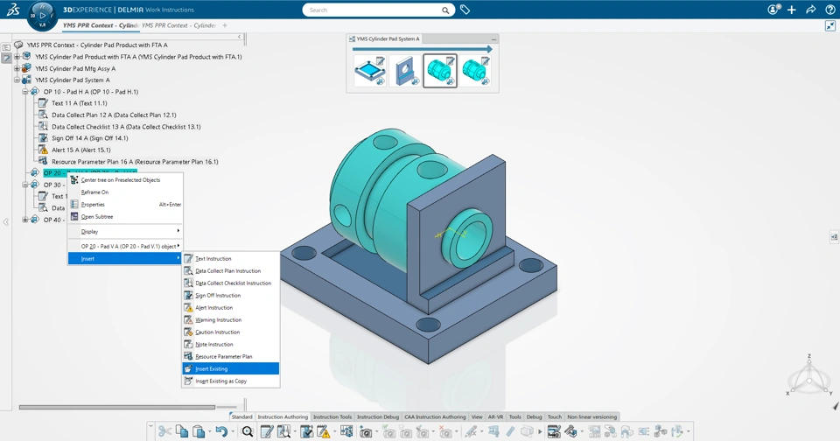Click the tree view icon on the left sidebar
This screenshot has height=441, width=840.
(6, 47)
